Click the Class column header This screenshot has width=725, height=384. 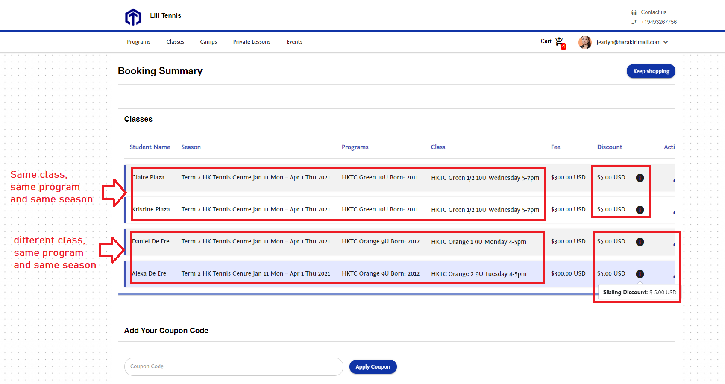coord(438,147)
